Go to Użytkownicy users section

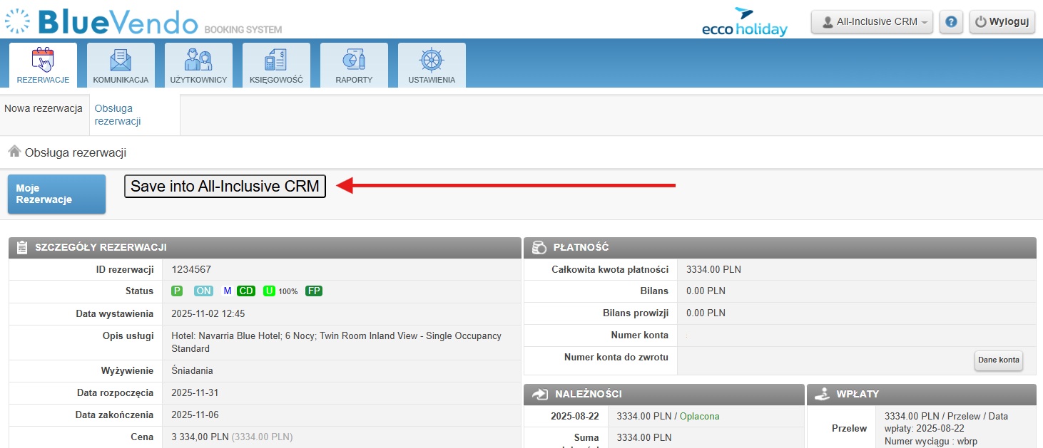point(198,65)
